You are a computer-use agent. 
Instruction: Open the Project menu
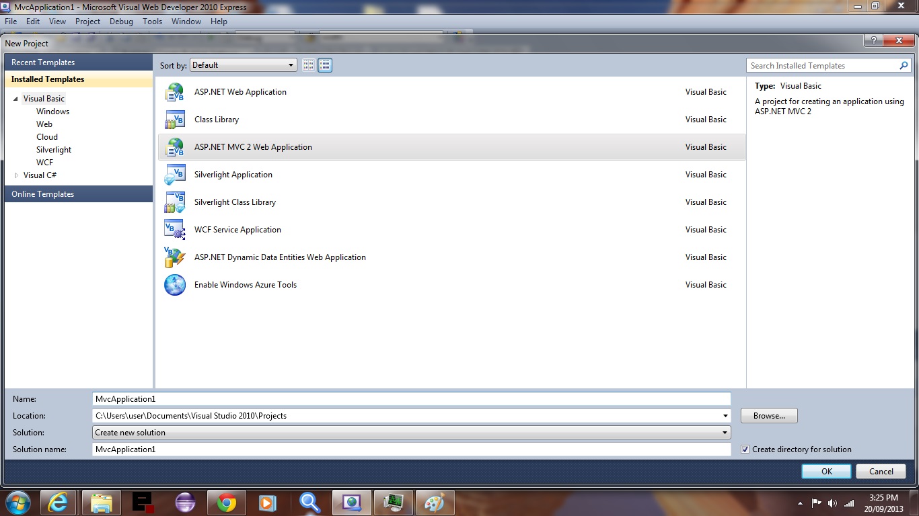tap(87, 21)
